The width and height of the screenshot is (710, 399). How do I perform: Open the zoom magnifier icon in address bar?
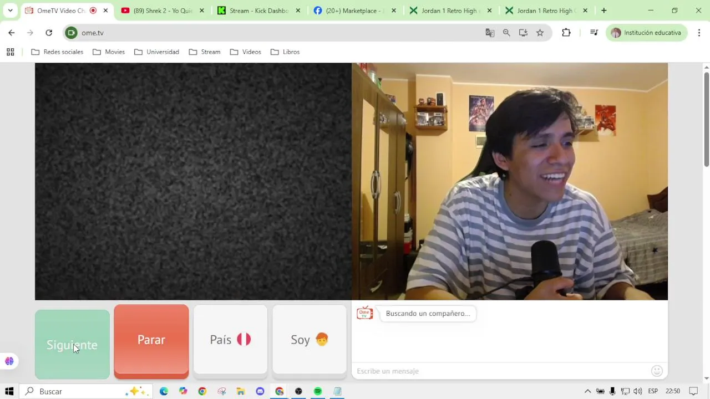pos(506,33)
